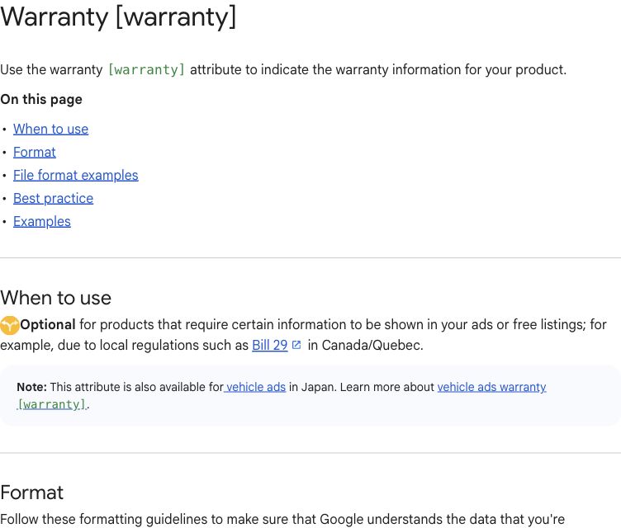
Task: Click the bold 'Note:' label
Action: pos(31,387)
